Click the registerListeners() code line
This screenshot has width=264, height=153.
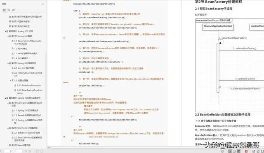(92, 86)
